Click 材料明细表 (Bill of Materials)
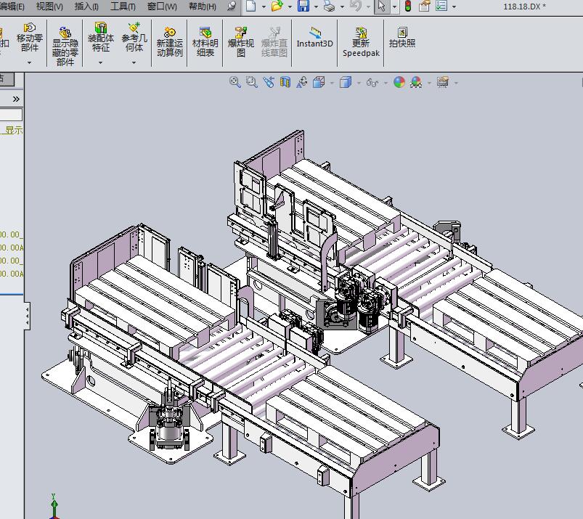This screenshot has width=583, height=519. pos(205,42)
